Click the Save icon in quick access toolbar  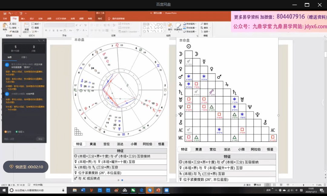point(5,13)
